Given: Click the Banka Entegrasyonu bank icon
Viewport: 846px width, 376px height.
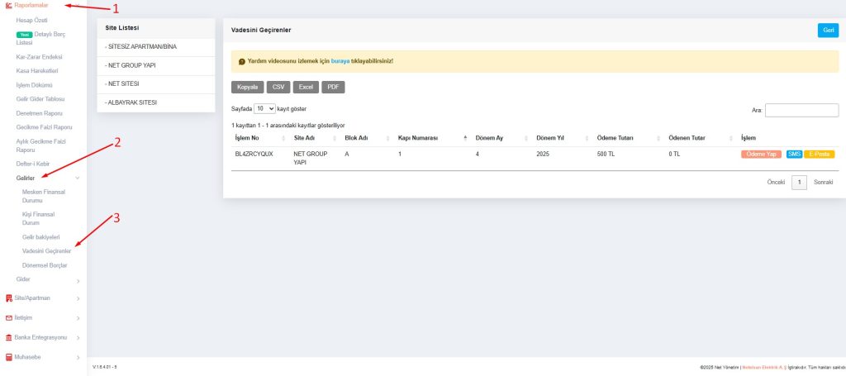Looking at the screenshot, I should [8, 337].
